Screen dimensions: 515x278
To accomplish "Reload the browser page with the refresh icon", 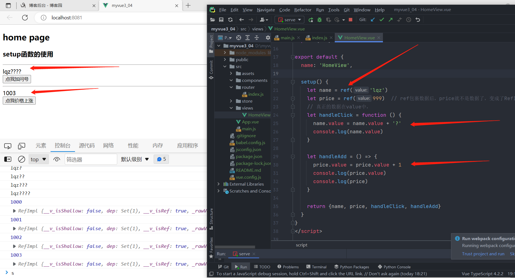I will [x=25, y=18].
